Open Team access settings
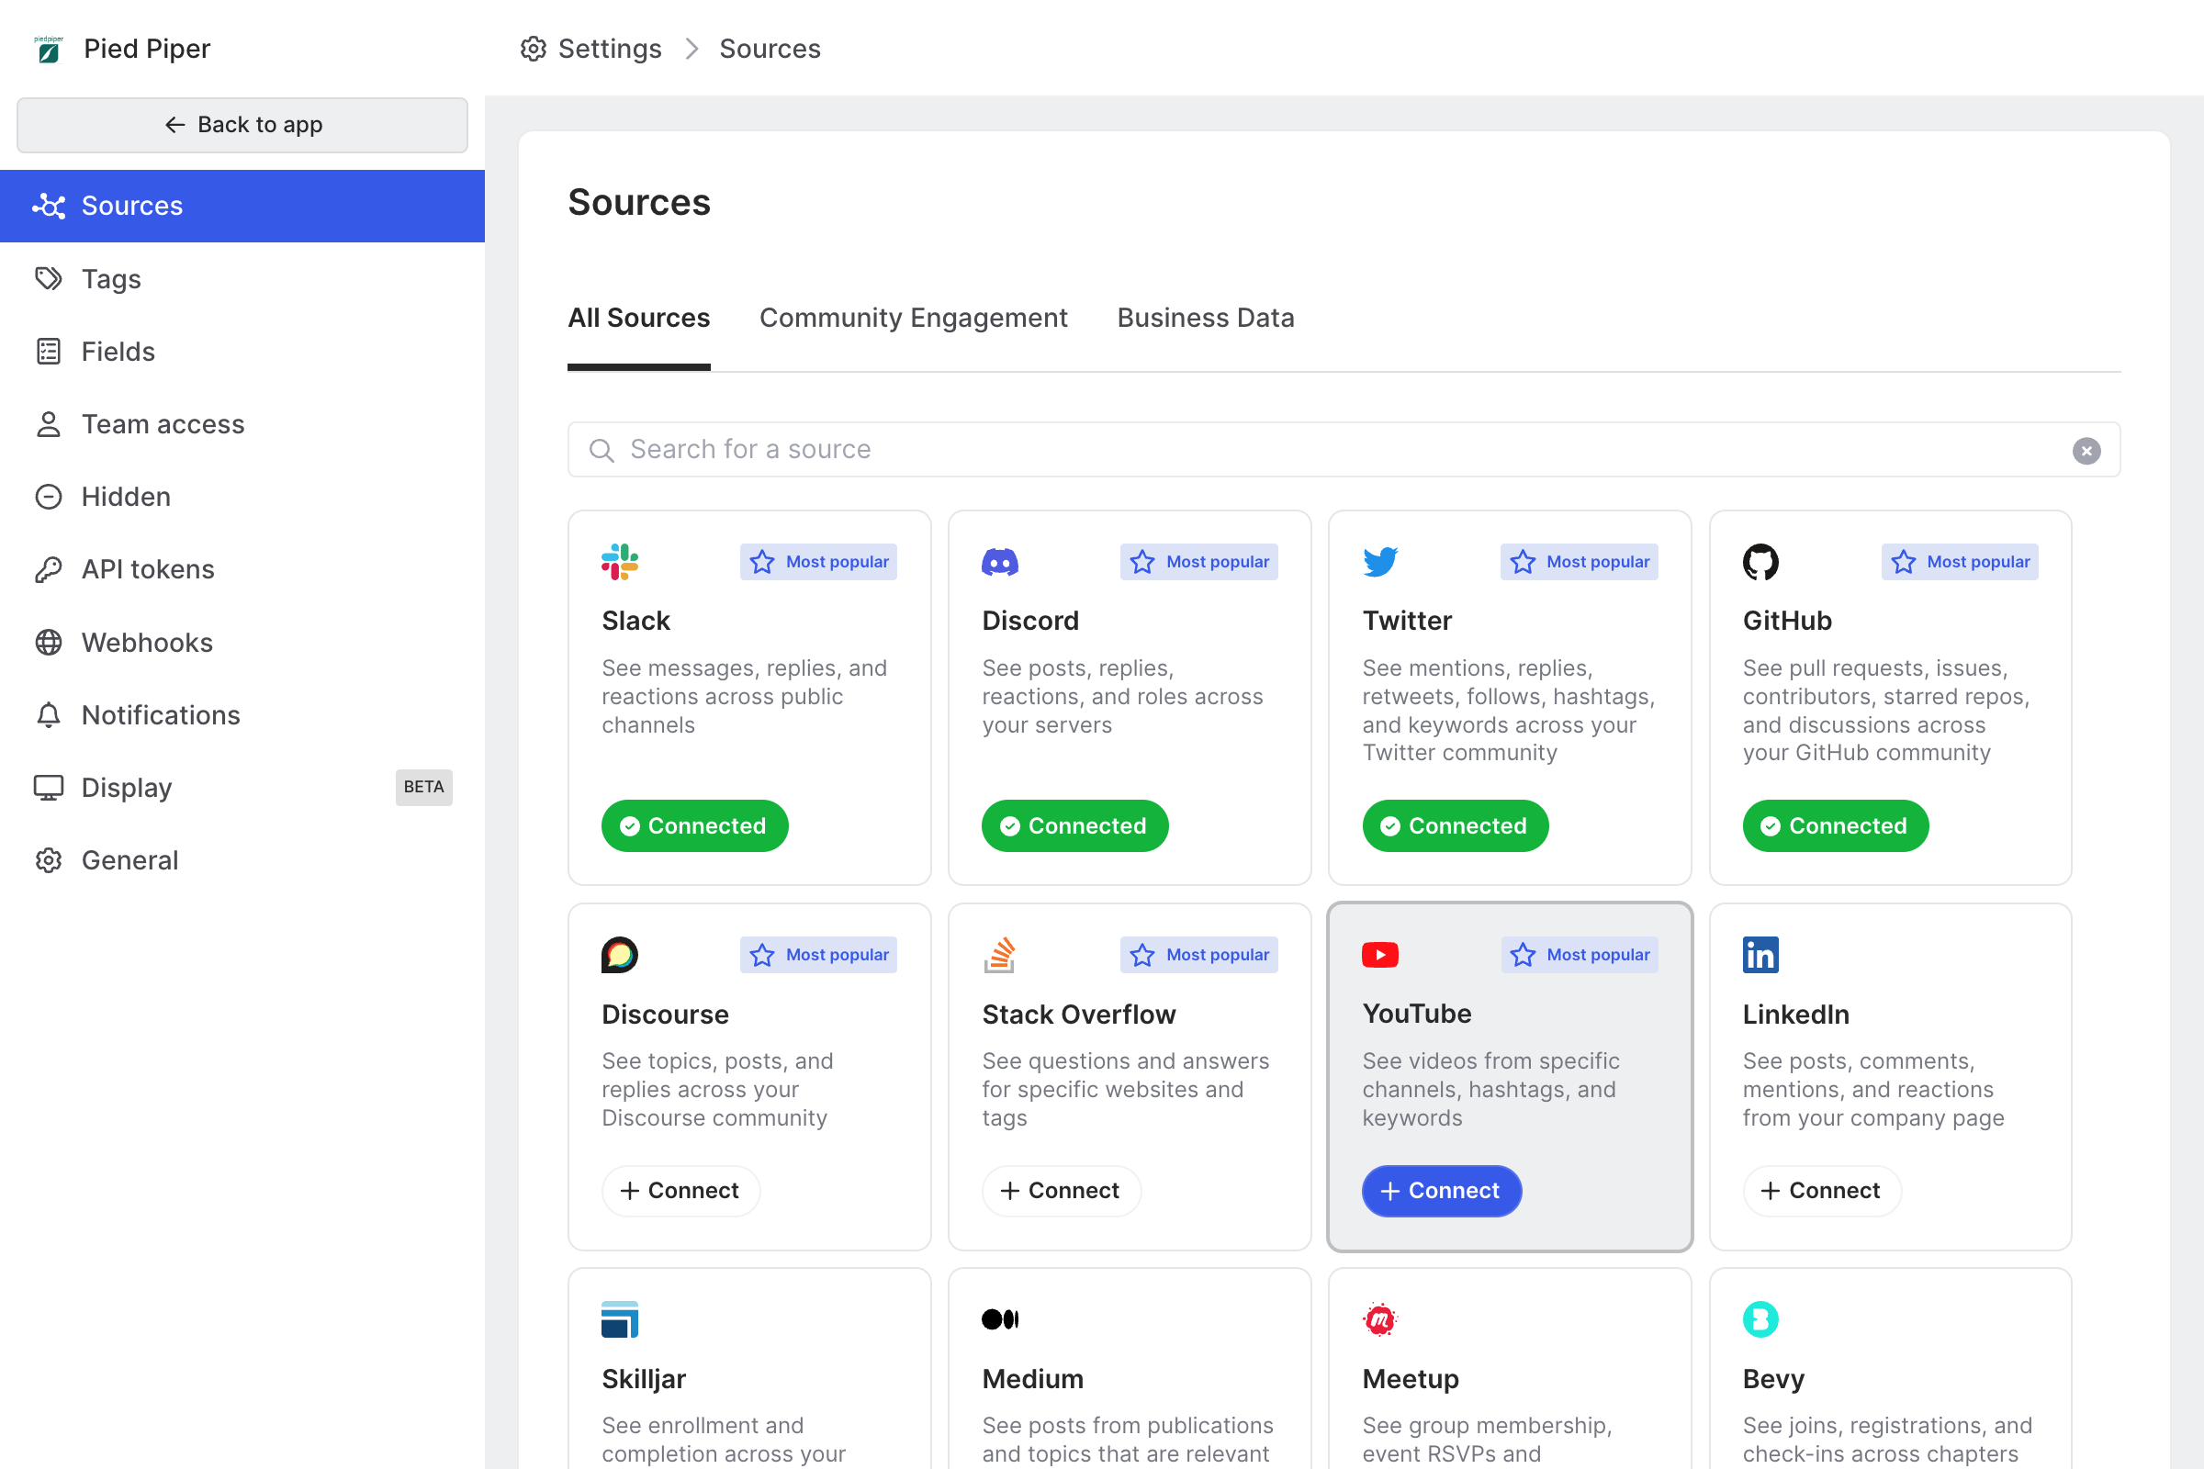The height and width of the screenshot is (1469, 2204). point(242,424)
